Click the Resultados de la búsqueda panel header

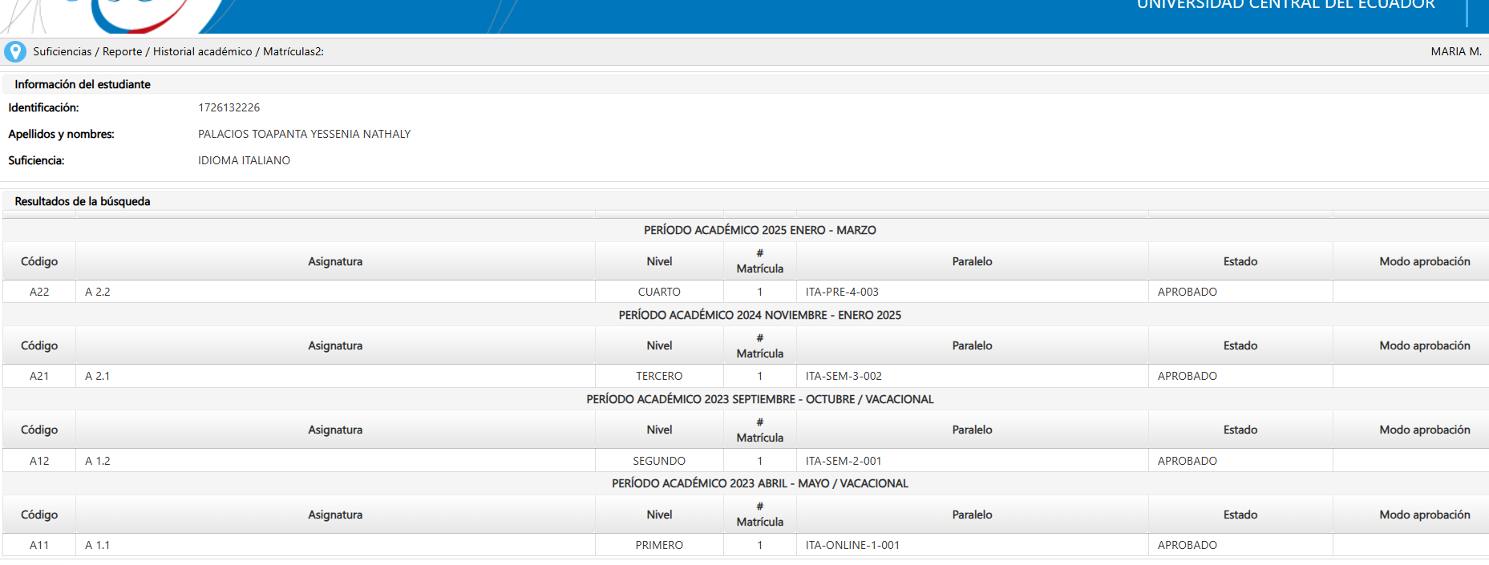point(744,201)
